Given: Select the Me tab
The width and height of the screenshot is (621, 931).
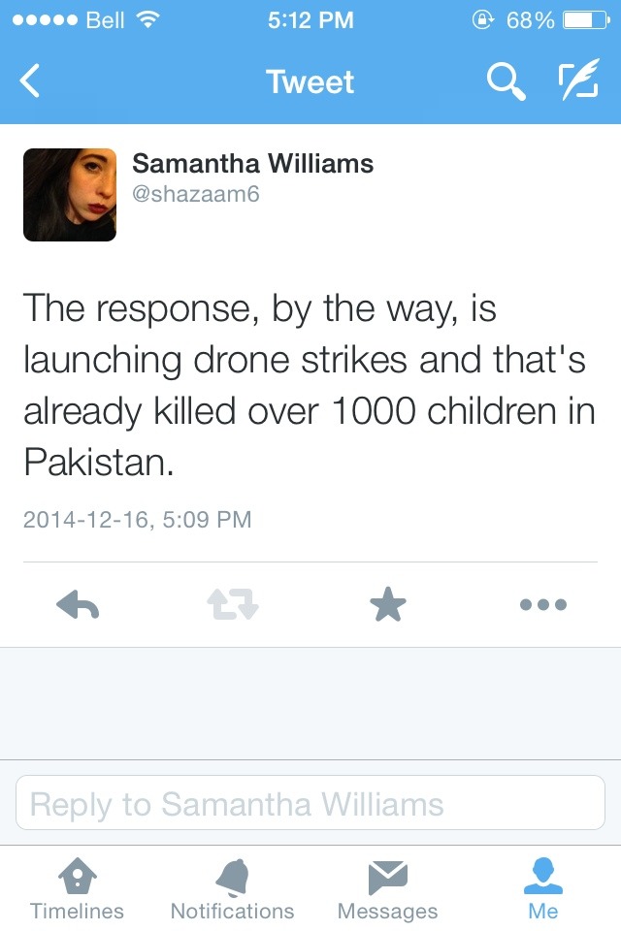Looking at the screenshot, I should tap(543, 889).
